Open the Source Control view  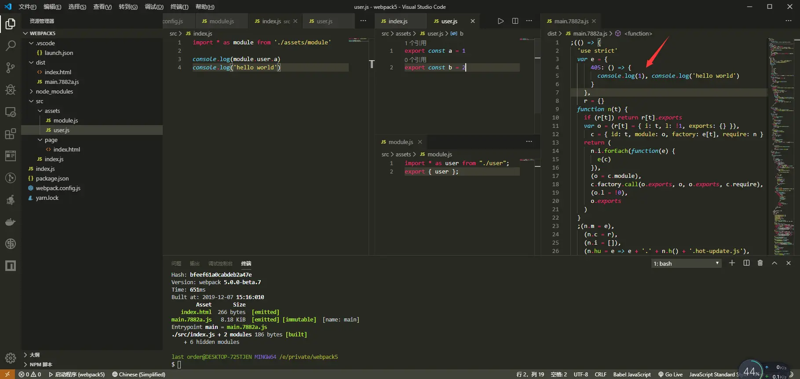tap(11, 67)
